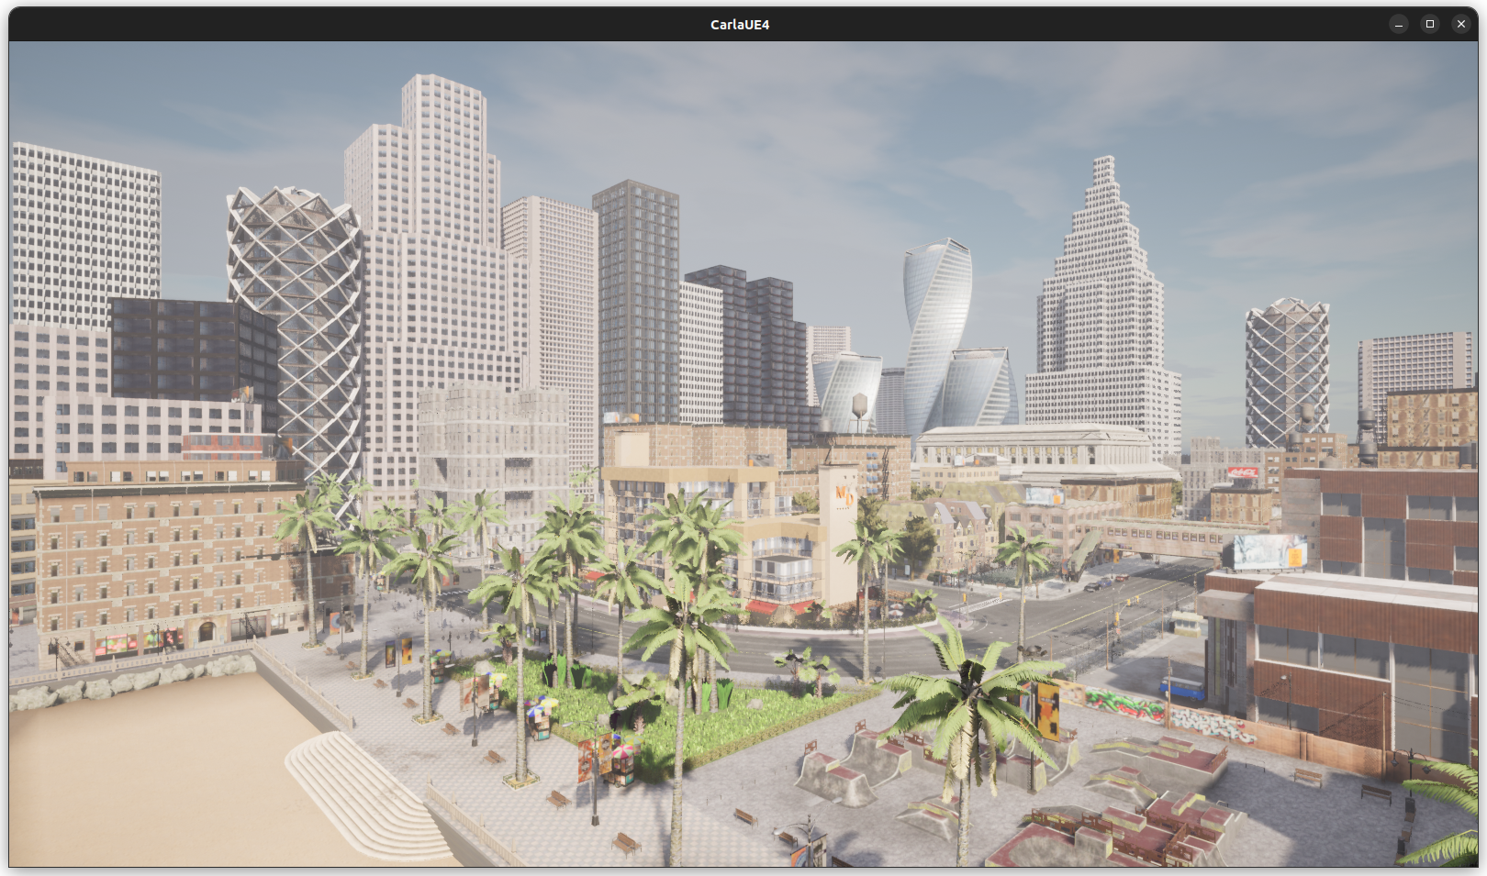Select the blue bus on the right street
The height and width of the screenshot is (876, 1487).
(1182, 686)
